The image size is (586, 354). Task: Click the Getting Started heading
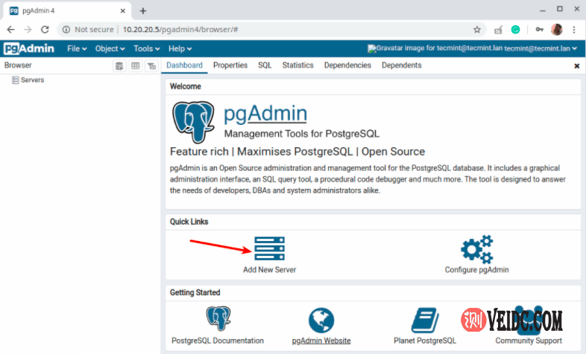[195, 292]
